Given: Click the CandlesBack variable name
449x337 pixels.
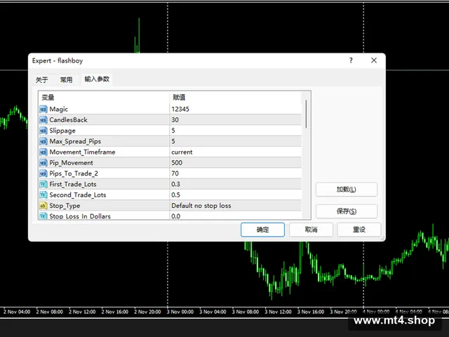Looking at the screenshot, I should pos(69,120).
